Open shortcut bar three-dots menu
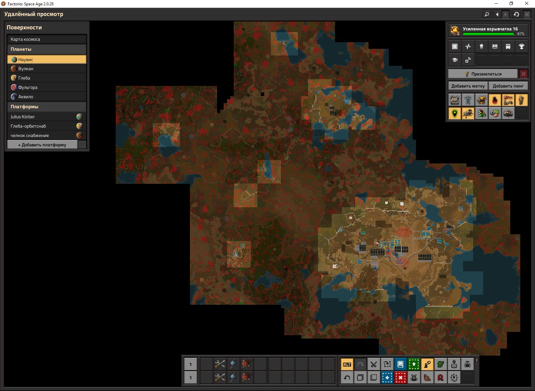Viewport: 535px width, 391px height. 477,360
